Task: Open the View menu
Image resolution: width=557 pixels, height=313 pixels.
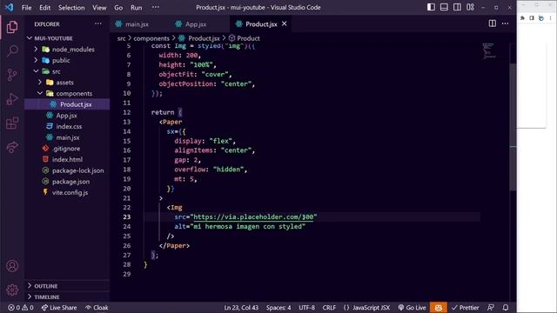Action: (99, 8)
